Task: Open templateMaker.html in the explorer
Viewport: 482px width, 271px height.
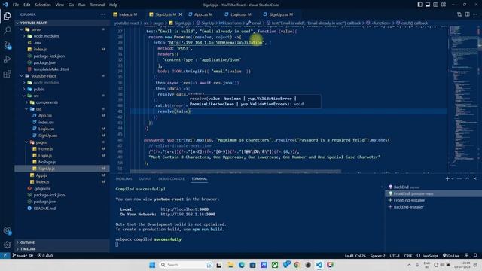Action: (62, 69)
